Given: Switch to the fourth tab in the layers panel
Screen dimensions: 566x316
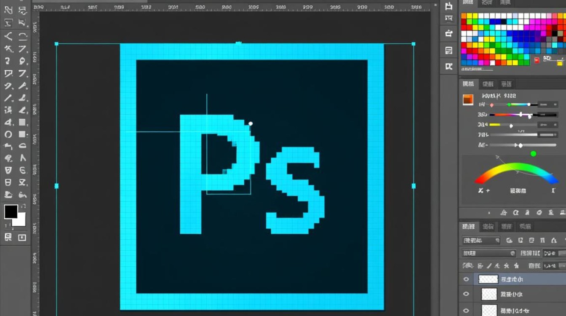Looking at the screenshot, I should 525,227.
